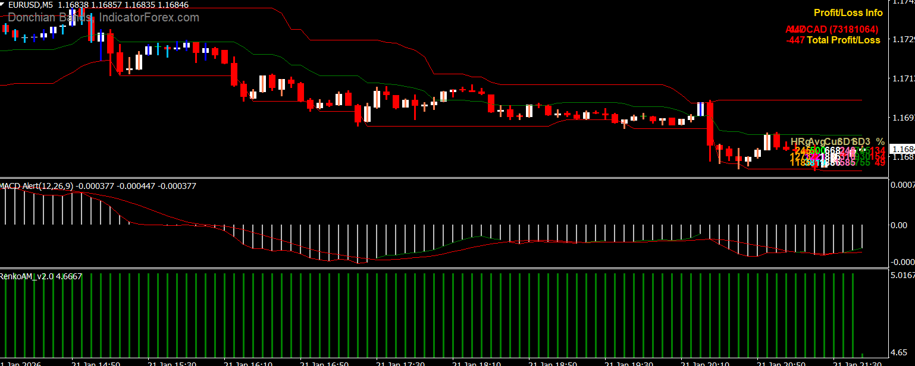Click the blue-white candle before the 20:10 drop
This screenshot has height=366, width=915.
click(701, 109)
